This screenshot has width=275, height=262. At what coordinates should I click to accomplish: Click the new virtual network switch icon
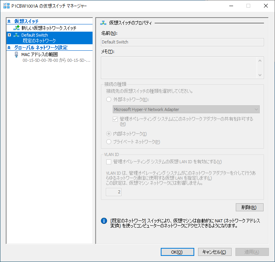click(16, 28)
